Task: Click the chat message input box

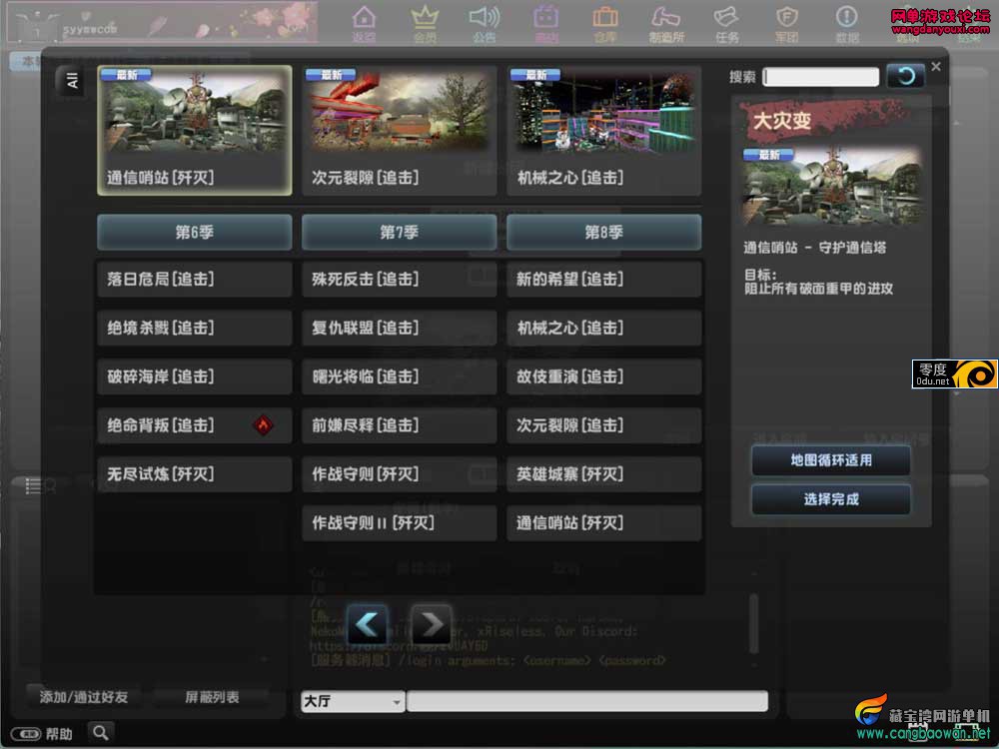Action: pos(586,701)
